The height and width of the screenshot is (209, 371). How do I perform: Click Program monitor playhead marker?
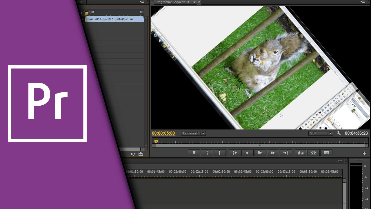click(156, 141)
